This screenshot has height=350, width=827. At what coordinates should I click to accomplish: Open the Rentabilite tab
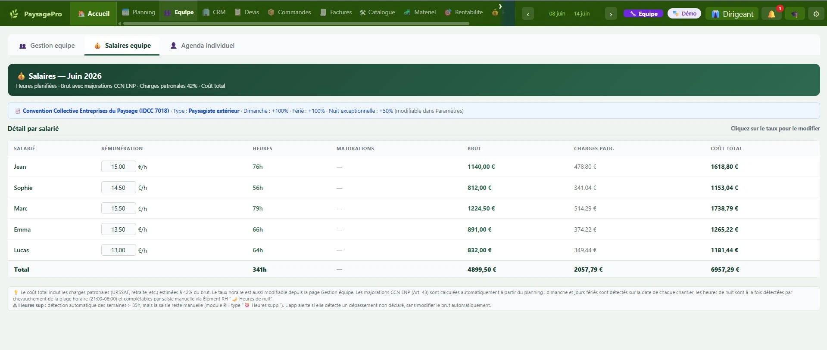464,12
